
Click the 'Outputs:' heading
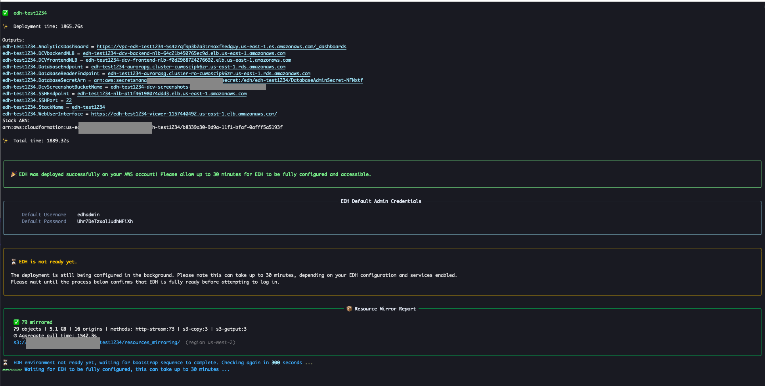[13, 40]
